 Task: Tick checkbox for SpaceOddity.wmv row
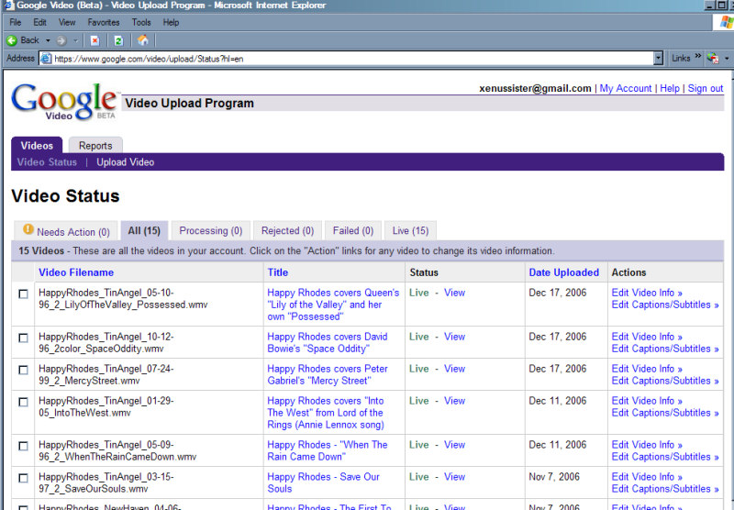pos(23,338)
